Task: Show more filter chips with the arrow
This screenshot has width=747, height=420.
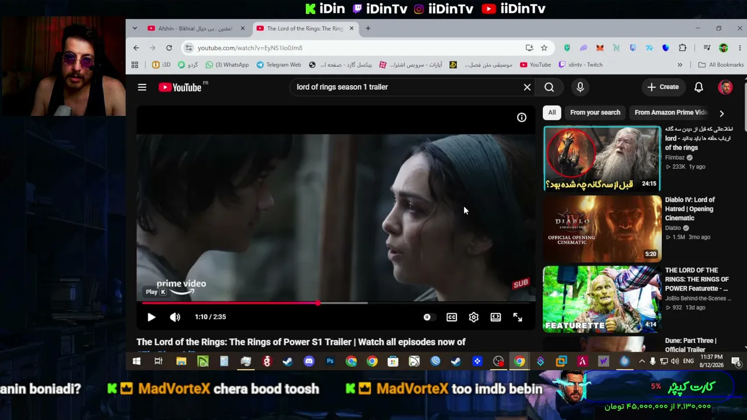Action: pos(721,113)
